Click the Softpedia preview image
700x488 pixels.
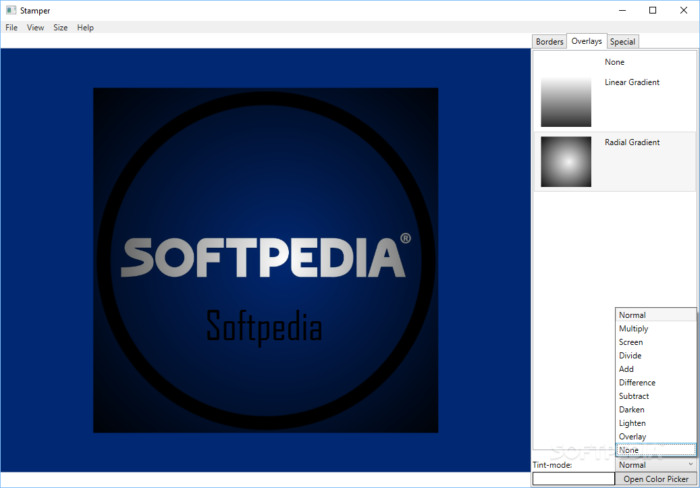266,261
